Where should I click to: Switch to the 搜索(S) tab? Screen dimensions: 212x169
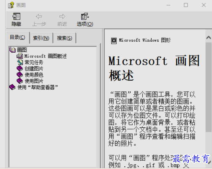pyautogui.click(x=65, y=38)
